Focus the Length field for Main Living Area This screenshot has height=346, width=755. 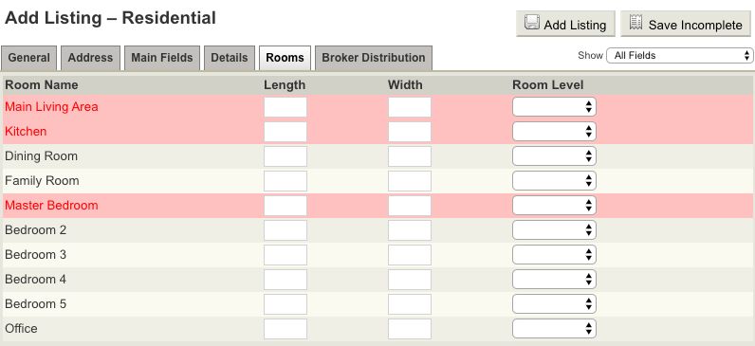pyautogui.click(x=285, y=107)
